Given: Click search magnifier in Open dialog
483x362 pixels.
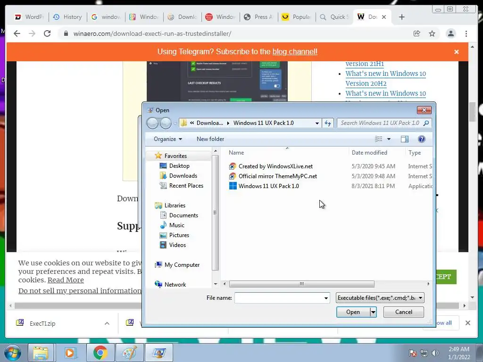Looking at the screenshot, I should (x=426, y=123).
